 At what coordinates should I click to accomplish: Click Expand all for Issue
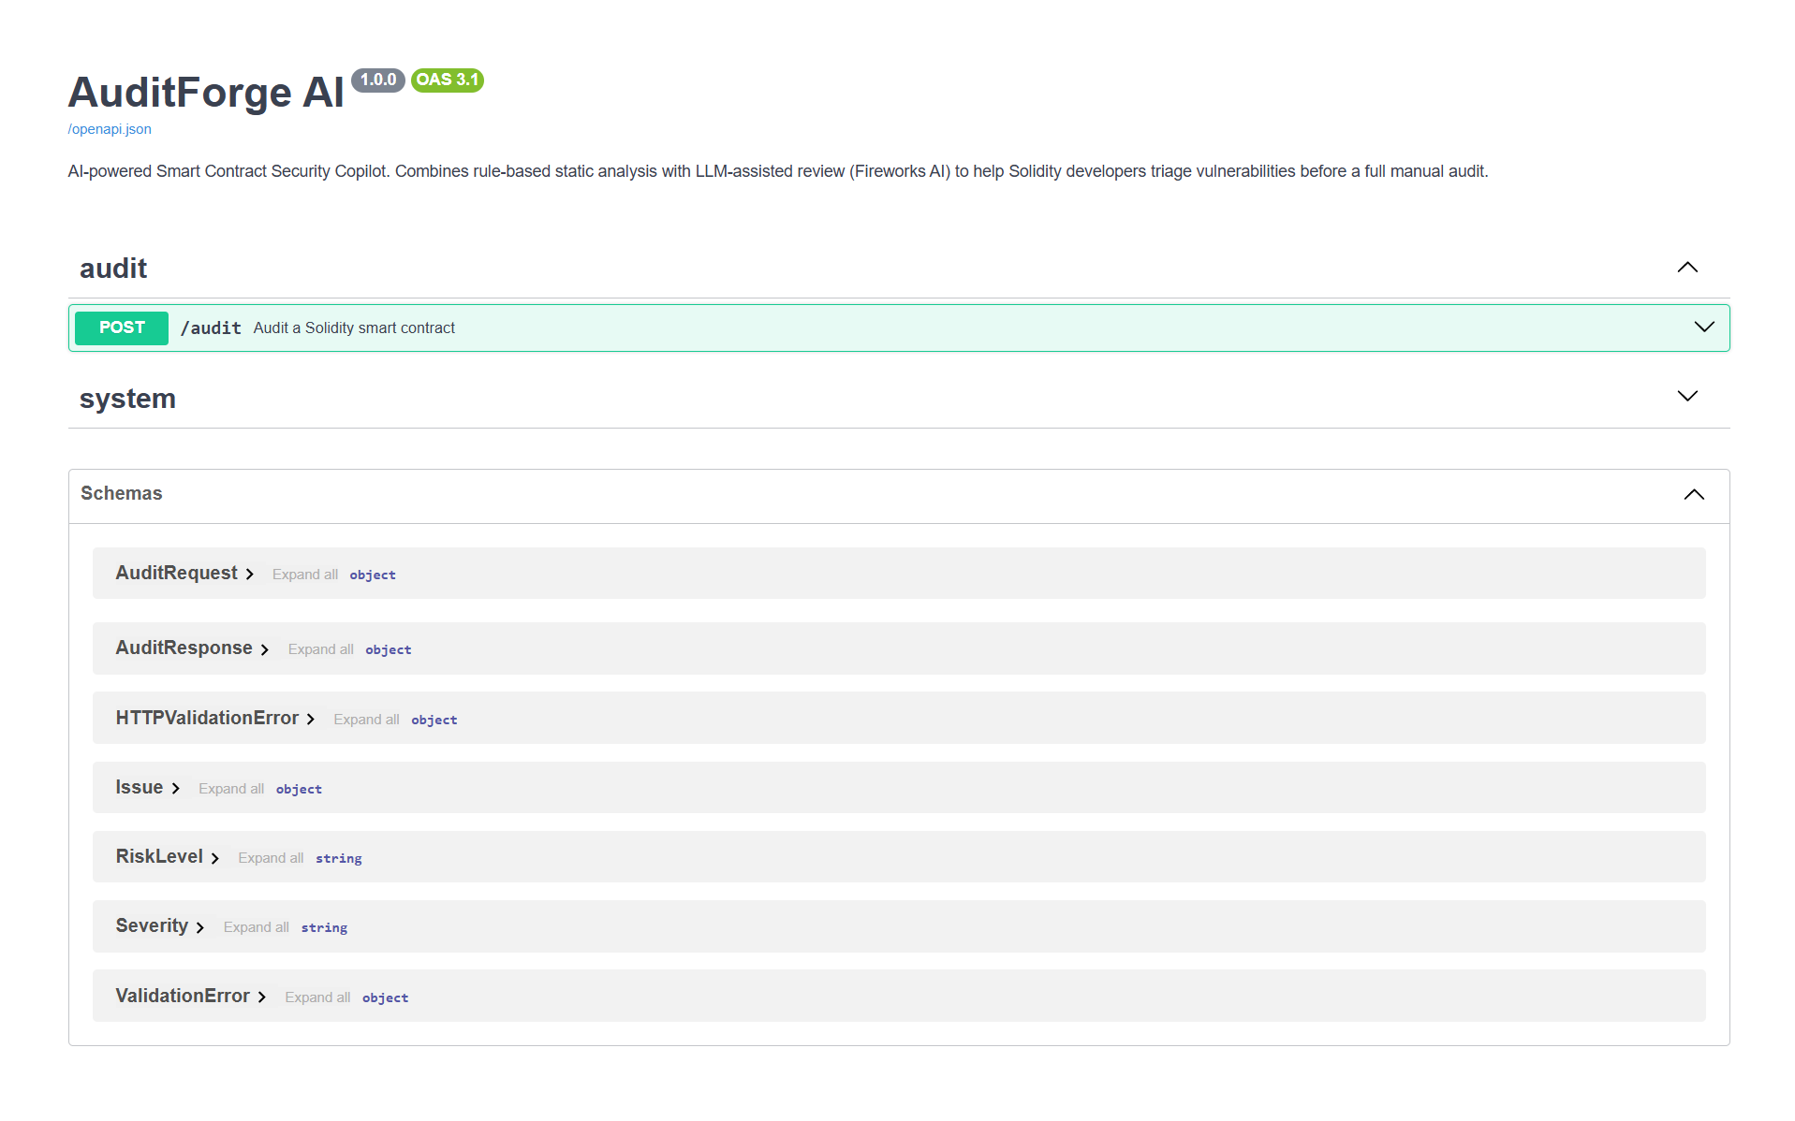231,789
